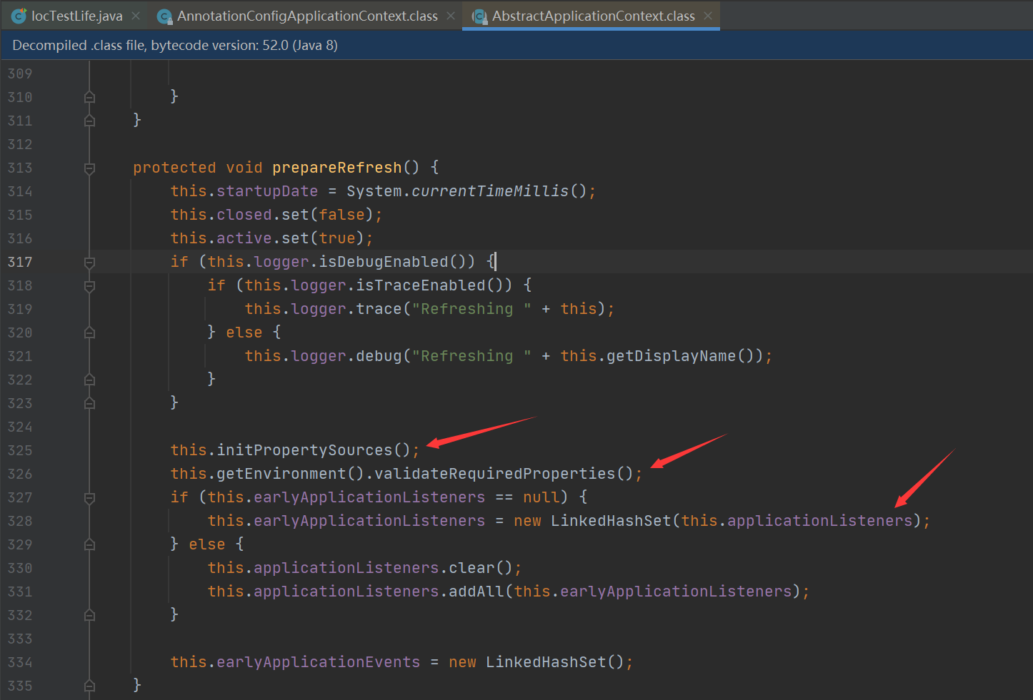The height and width of the screenshot is (700, 1033).
Task: Open the AnnotationConfigApplicationContext.class tab
Action: [x=307, y=16]
